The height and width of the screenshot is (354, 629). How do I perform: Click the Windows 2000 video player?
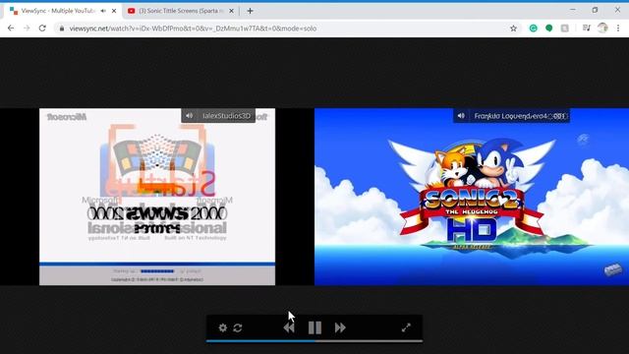pos(157,197)
